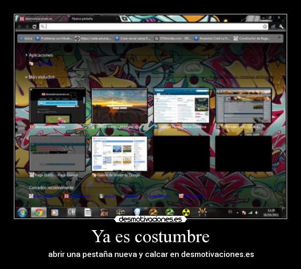Open the Inicio bookmark

(x=26, y=38)
